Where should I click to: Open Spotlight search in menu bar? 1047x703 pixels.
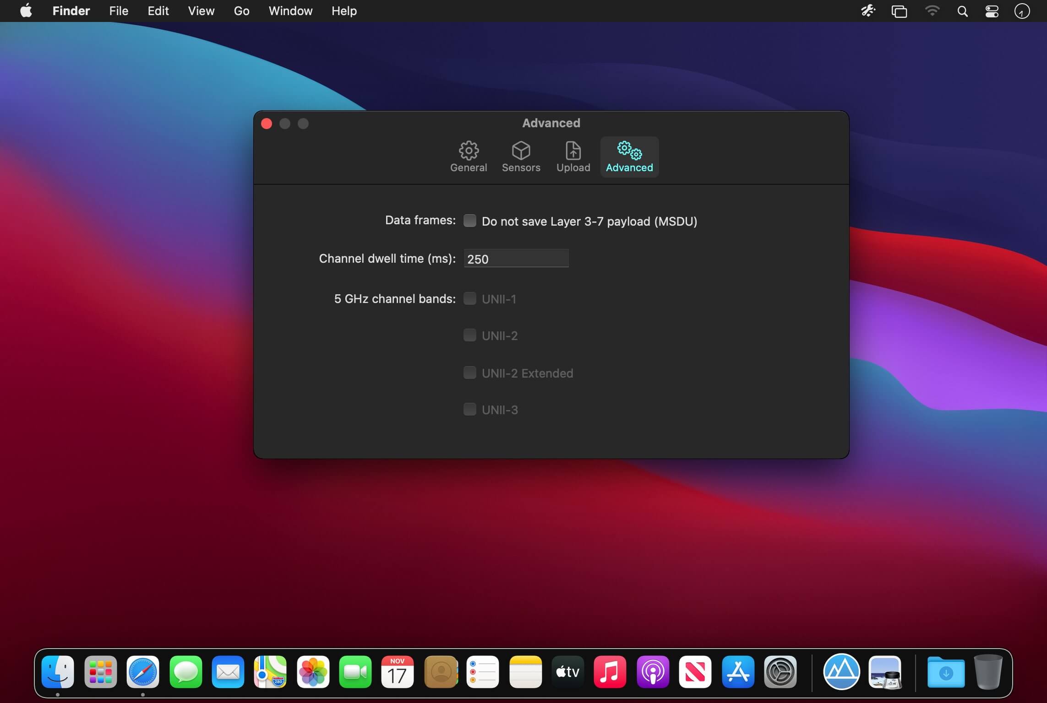tap(962, 11)
